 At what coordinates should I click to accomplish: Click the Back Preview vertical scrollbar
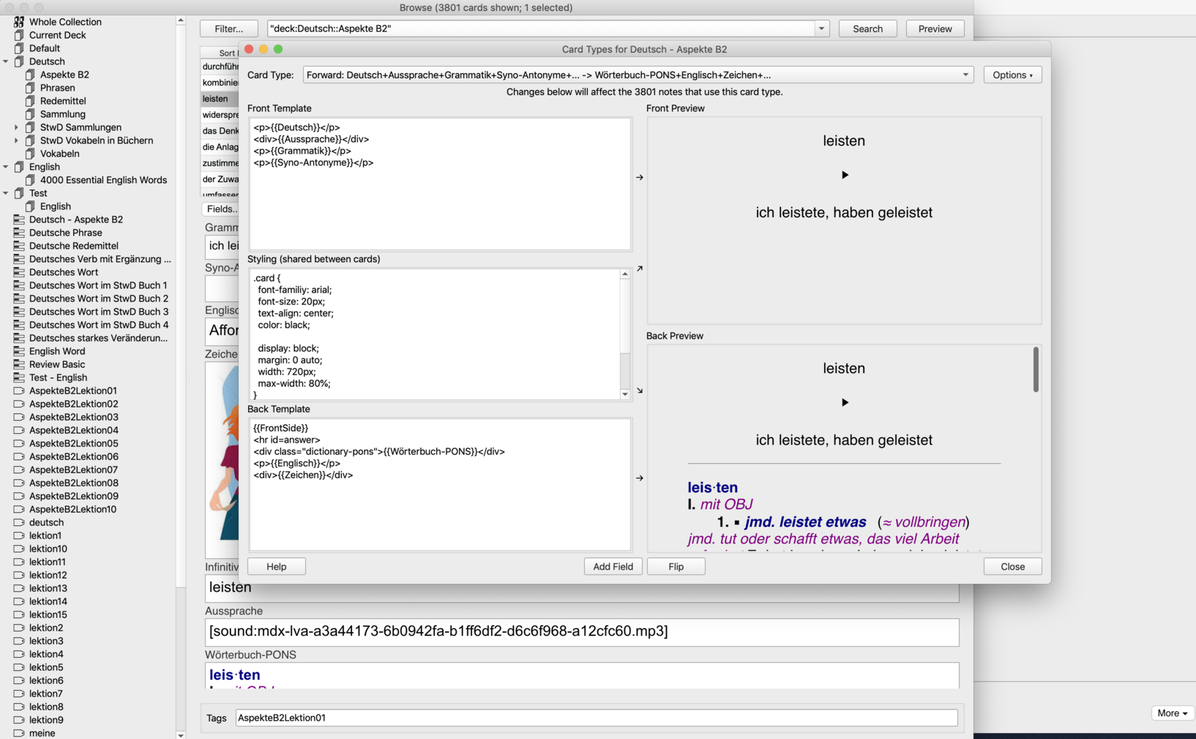1036,369
